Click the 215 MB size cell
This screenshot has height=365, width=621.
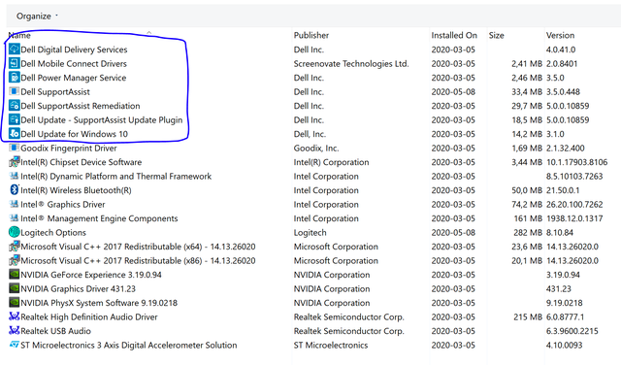pyautogui.click(x=528, y=317)
